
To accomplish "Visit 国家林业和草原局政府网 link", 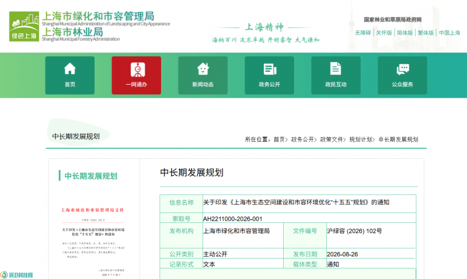I will (x=392, y=20).
